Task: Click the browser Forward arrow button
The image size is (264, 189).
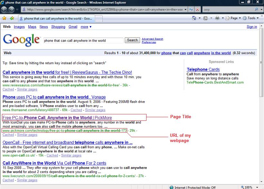Action: tap(12, 9)
